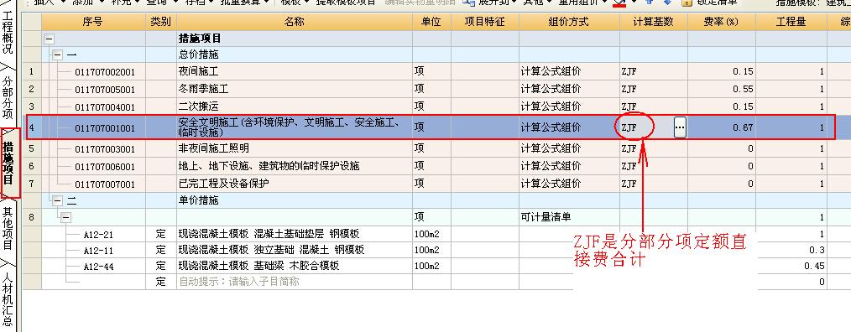This screenshot has height=332, width=851.
Task: Collapse the 总价措施 group
Action: pos(58,54)
